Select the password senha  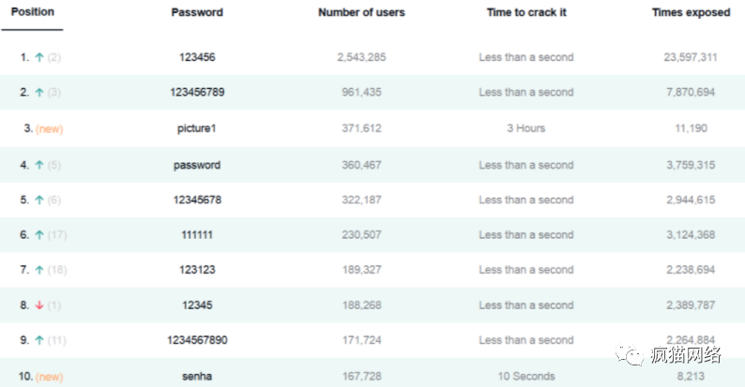pos(197,376)
